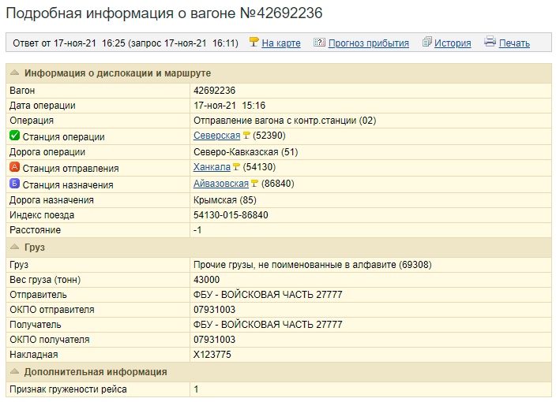Click the blue Б destination station icon
Image resolution: width=556 pixels, height=402 pixels.
(14, 184)
